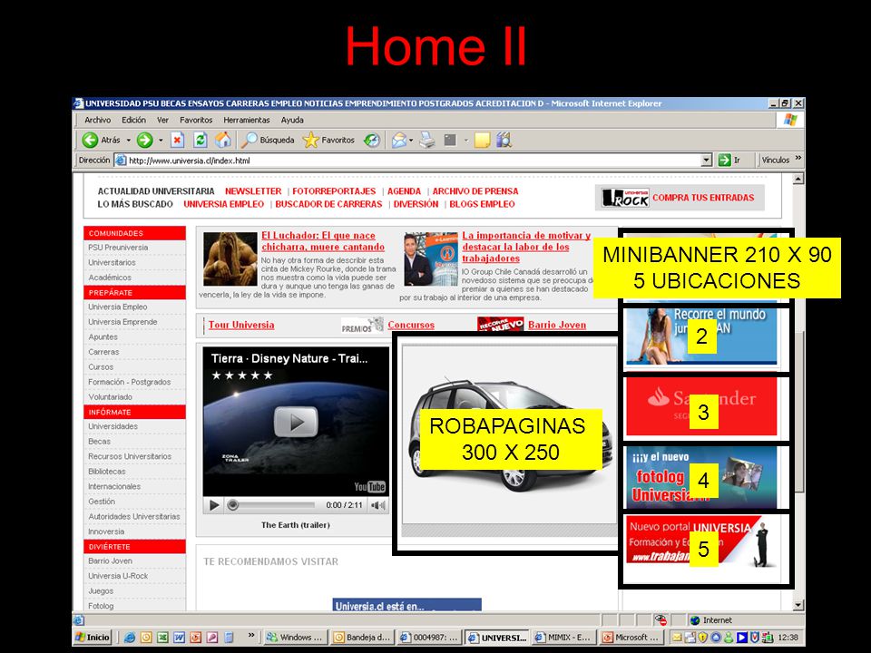
Task: Click the green Atrás back arrow
Action: tap(90, 140)
